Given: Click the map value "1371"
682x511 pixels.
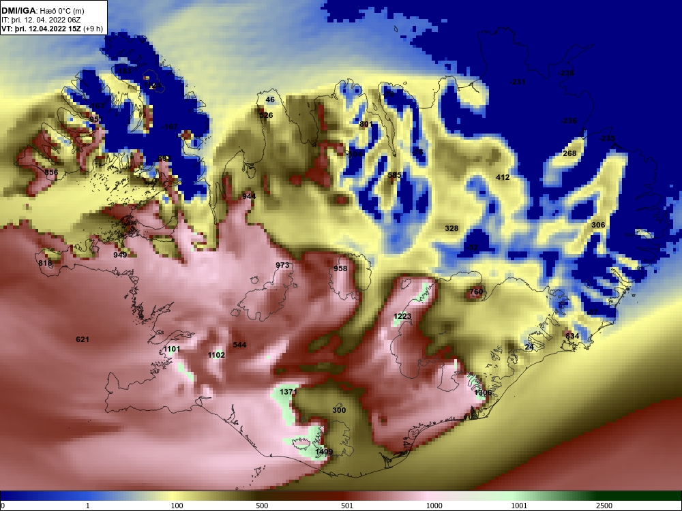Looking at the screenshot, I should pos(288,392).
